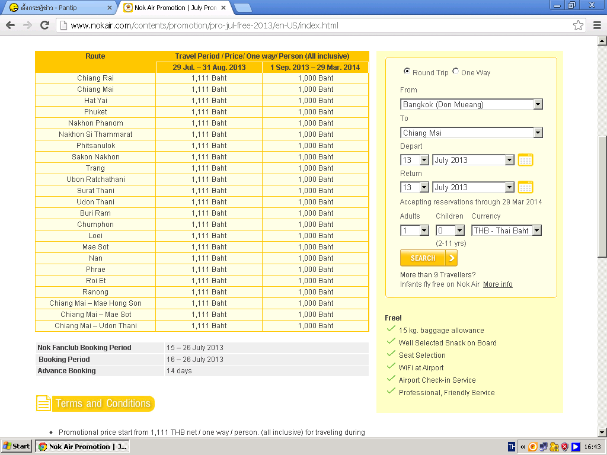Click the Hat Yai route cell
The height and width of the screenshot is (455, 607).
[95, 101]
